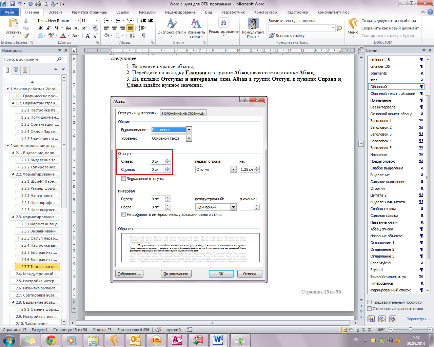Align text right
This screenshot has height=347, width=434.
pos(122,28)
